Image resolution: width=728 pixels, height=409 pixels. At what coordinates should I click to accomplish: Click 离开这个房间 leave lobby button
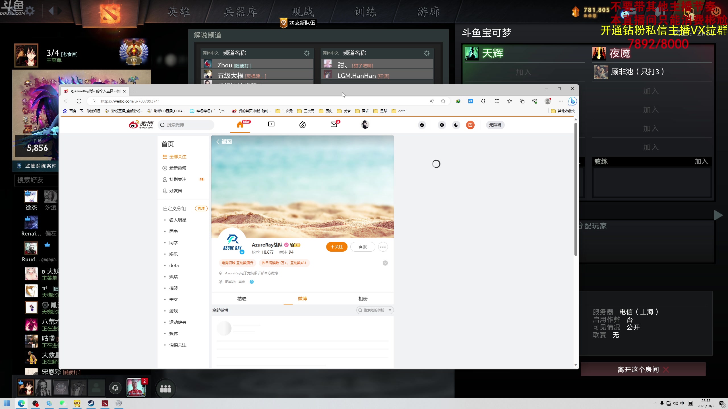click(x=643, y=370)
